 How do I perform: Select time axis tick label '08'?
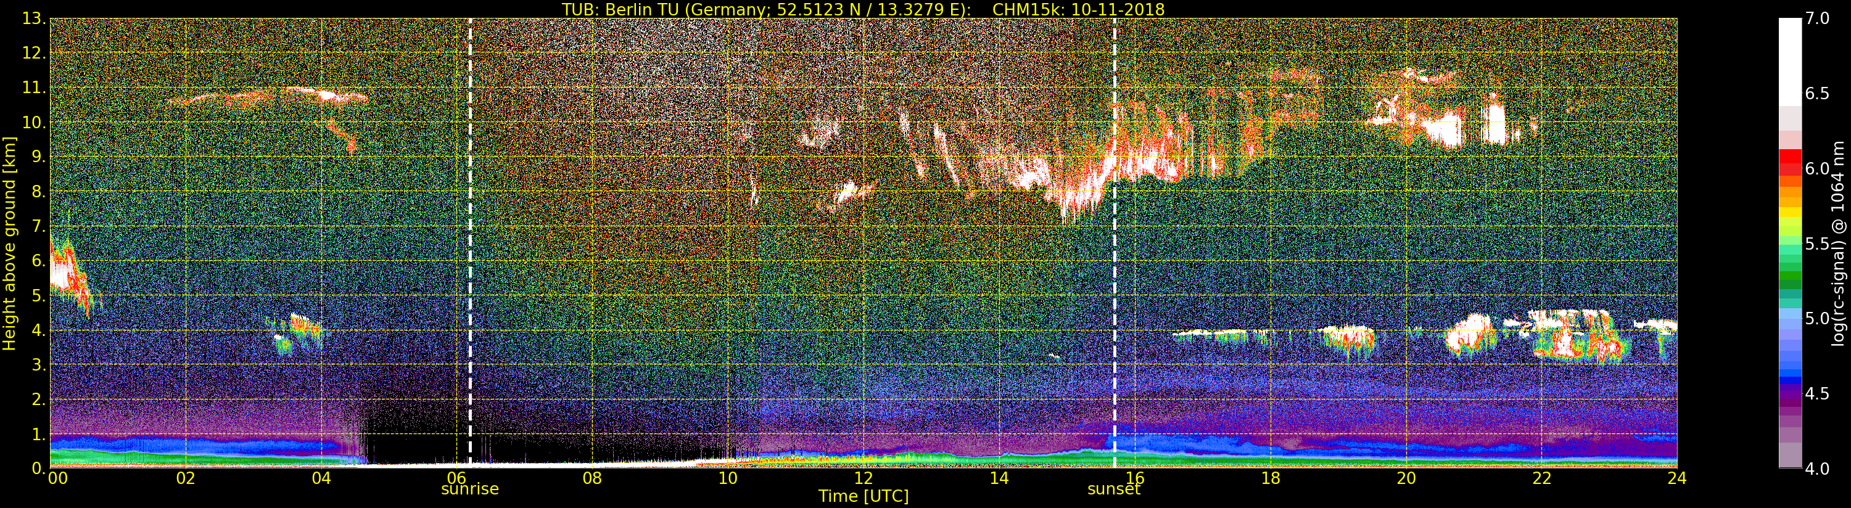coord(592,478)
